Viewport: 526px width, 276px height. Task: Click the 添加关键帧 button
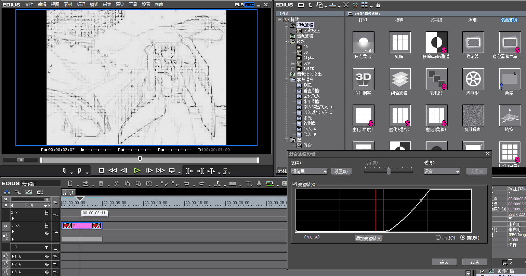pyautogui.click(x=368, y=238)
